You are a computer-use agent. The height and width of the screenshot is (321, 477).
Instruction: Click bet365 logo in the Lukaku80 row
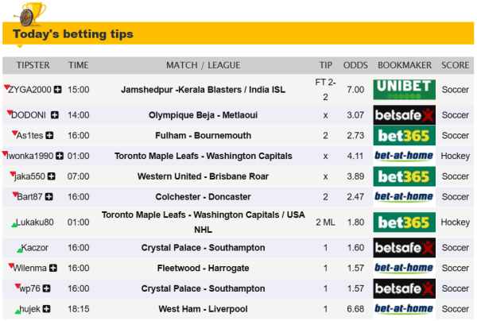(x=404, y=222)
